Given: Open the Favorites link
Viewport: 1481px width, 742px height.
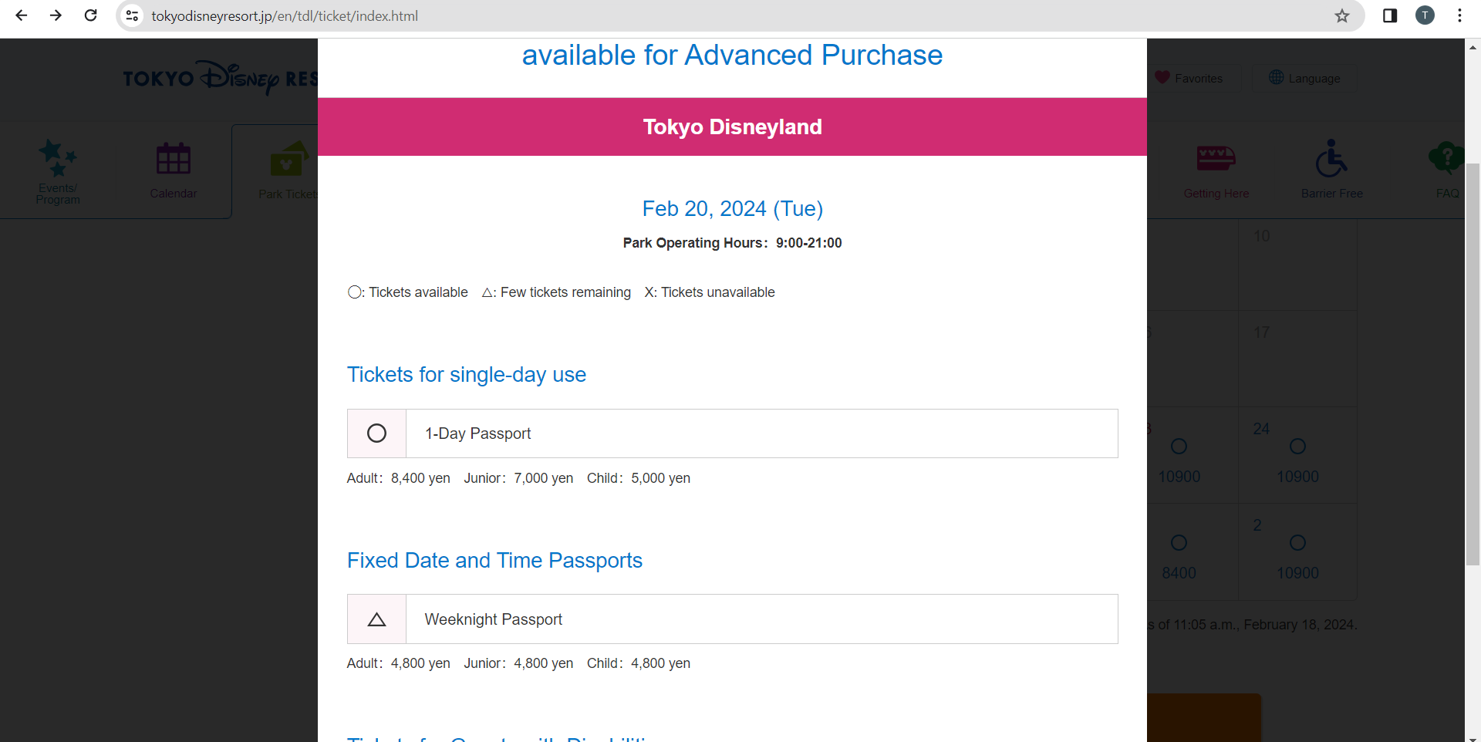Looking at the screenshot, I should tap(1189, 78).
